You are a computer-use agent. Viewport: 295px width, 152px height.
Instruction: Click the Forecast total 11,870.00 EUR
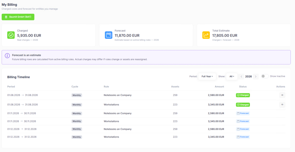(127, 35)
